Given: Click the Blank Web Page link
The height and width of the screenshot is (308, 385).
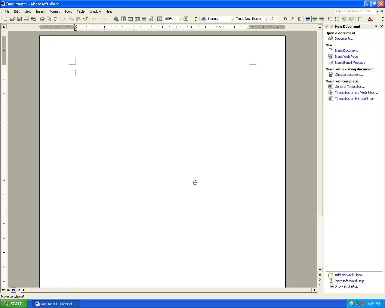Looking at the screenshot, I should [x=346, y=57].
